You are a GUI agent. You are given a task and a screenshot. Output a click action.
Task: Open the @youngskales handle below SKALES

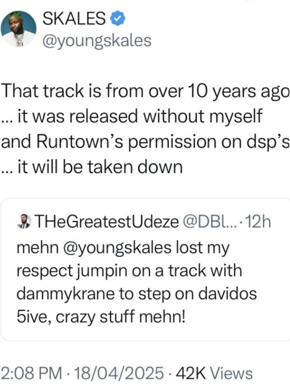point(96,41)
